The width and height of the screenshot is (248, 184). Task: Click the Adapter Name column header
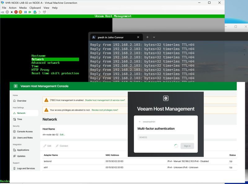[51, 155]
